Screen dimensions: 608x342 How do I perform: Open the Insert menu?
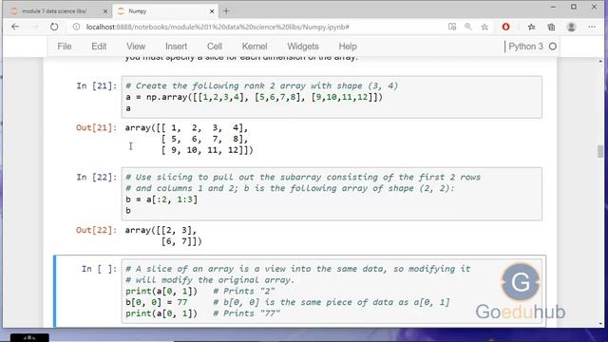click(x=176, y=47)
